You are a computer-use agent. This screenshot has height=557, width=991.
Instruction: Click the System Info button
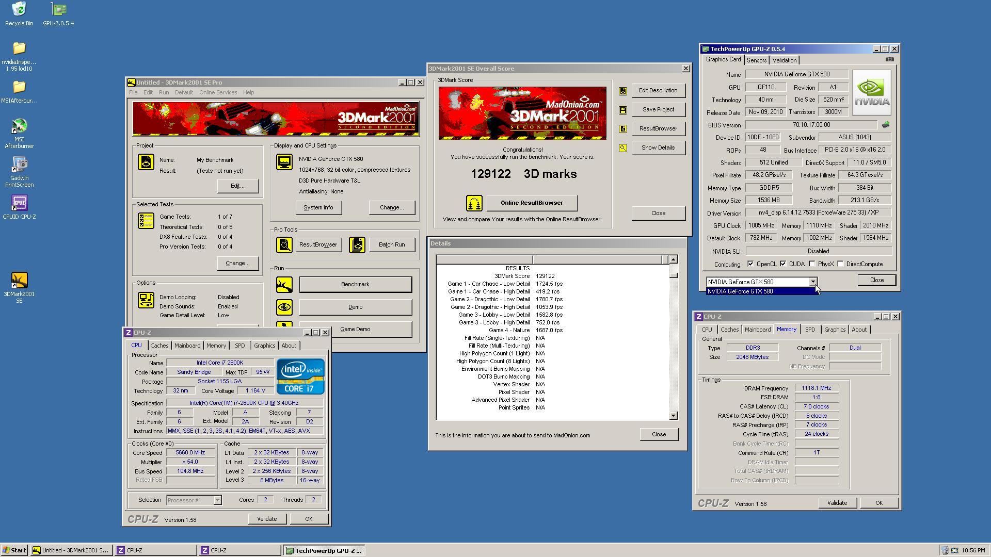coord(318,207)
